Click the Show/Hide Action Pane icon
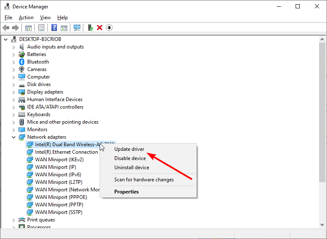 [64, 28]
